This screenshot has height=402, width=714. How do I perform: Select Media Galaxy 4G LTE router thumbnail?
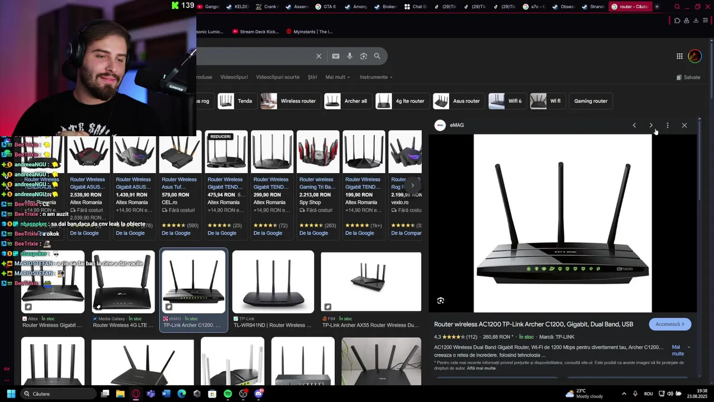[x=123, y=282]
